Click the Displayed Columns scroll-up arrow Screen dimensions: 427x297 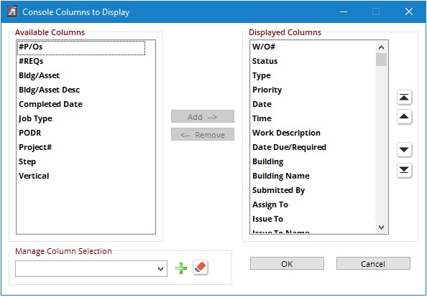tap(381, 47)
